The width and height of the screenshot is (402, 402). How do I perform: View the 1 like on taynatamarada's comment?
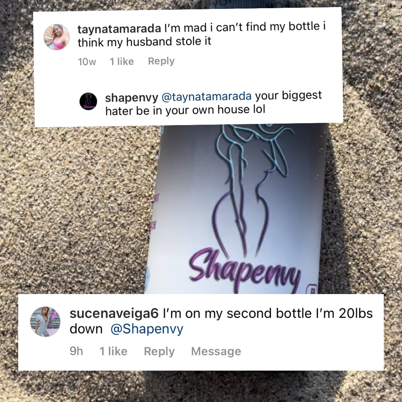click(x=122, y=61)
